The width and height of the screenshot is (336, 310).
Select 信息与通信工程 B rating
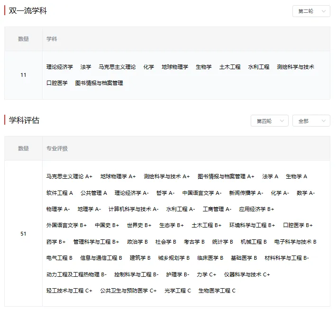[101, 258]
